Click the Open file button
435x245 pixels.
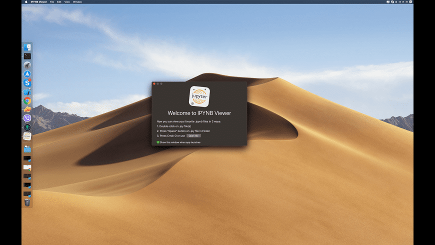[193, 136]
